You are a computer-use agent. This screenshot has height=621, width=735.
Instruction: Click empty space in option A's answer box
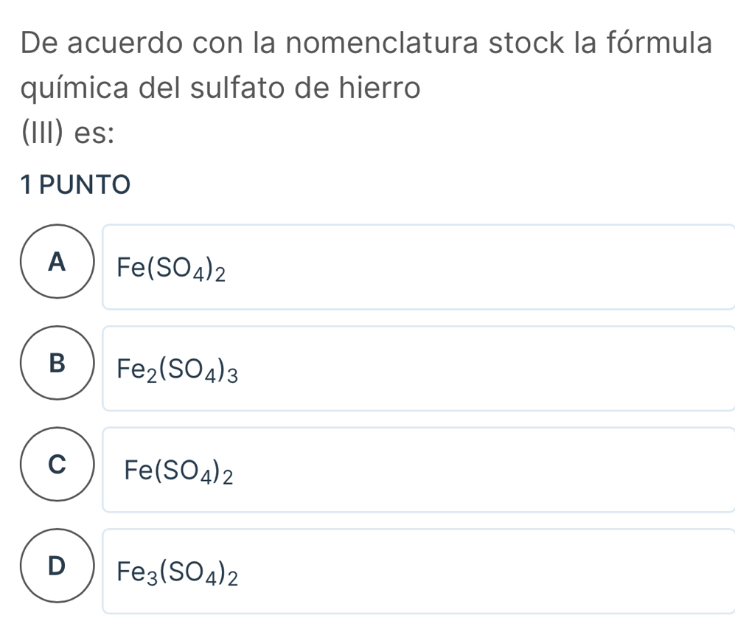479,267
